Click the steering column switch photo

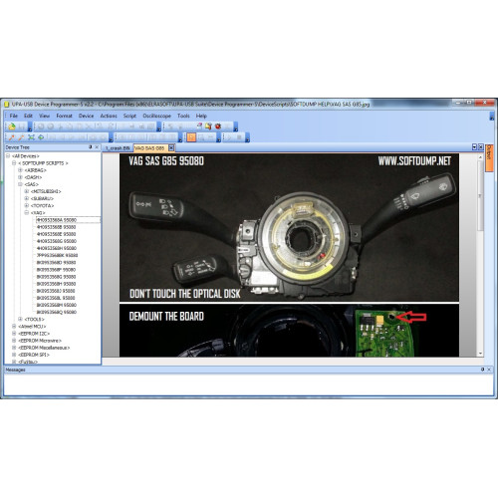(x=289, y=227)
